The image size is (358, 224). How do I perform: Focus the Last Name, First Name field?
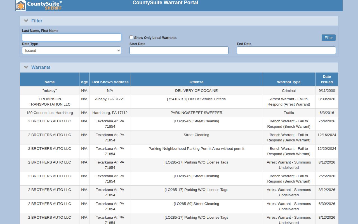pos(72,37)
